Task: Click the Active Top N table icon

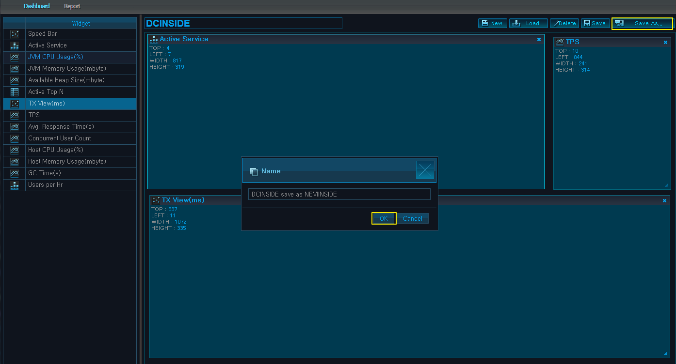Action: [x=15, y=92]
